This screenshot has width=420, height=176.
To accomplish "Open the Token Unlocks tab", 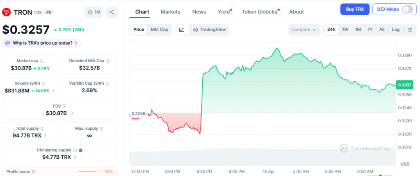I will pos(259,12).
